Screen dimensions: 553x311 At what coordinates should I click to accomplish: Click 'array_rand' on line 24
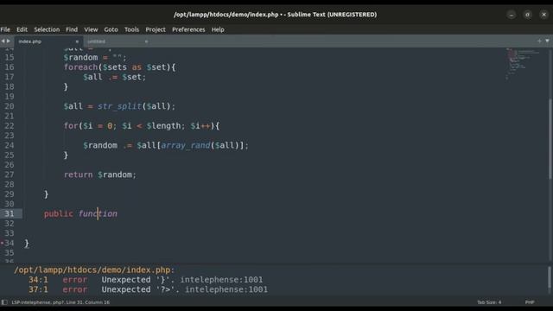coord(186,145)
